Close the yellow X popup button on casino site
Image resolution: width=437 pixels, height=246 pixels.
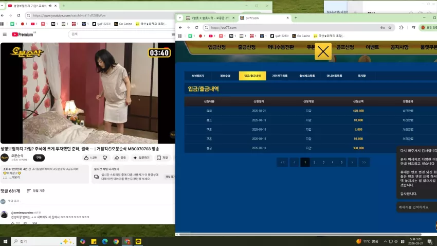323,51
